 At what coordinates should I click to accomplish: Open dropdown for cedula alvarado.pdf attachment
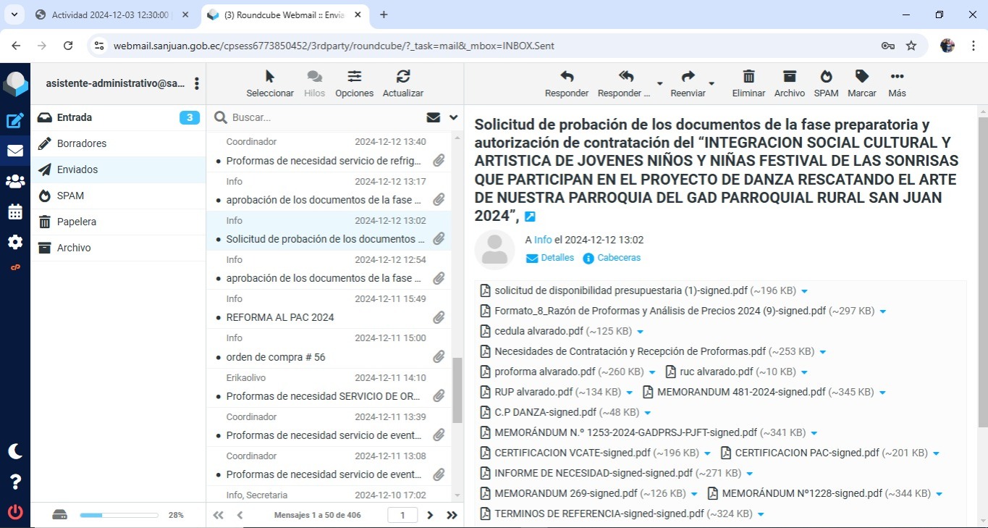[x=641, y=332]
